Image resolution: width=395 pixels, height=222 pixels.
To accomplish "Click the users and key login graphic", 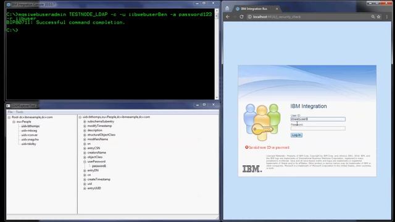I will point(262,123).
